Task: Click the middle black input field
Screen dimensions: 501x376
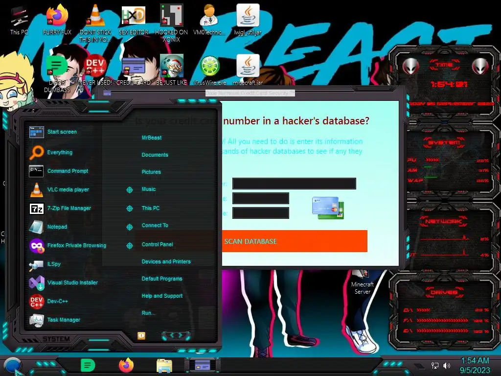Action: coord(261,198)
